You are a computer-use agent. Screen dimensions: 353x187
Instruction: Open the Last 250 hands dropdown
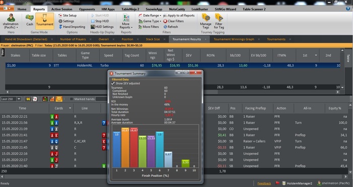coord(19,99)
